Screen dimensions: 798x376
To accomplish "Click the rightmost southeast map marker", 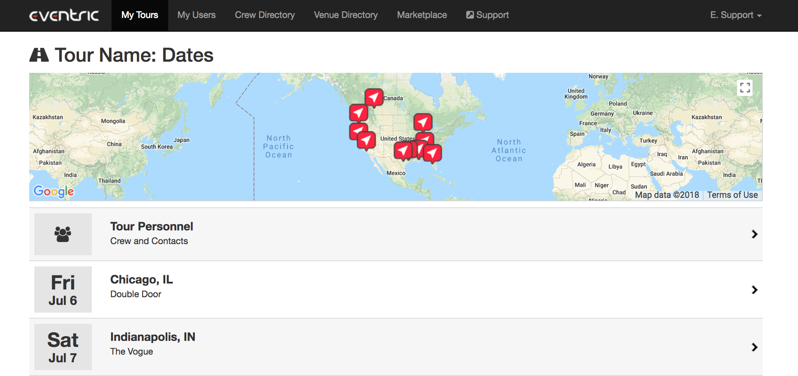I will pyautogui.click(x=432, y=154).
